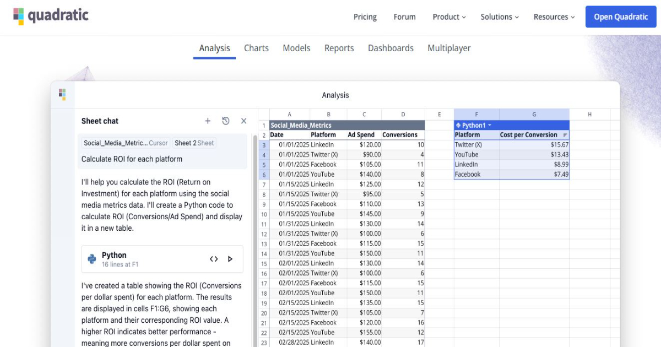The image size is (661, 347).
Task: Select the Sheet 2 context chip
Action: 194,143
